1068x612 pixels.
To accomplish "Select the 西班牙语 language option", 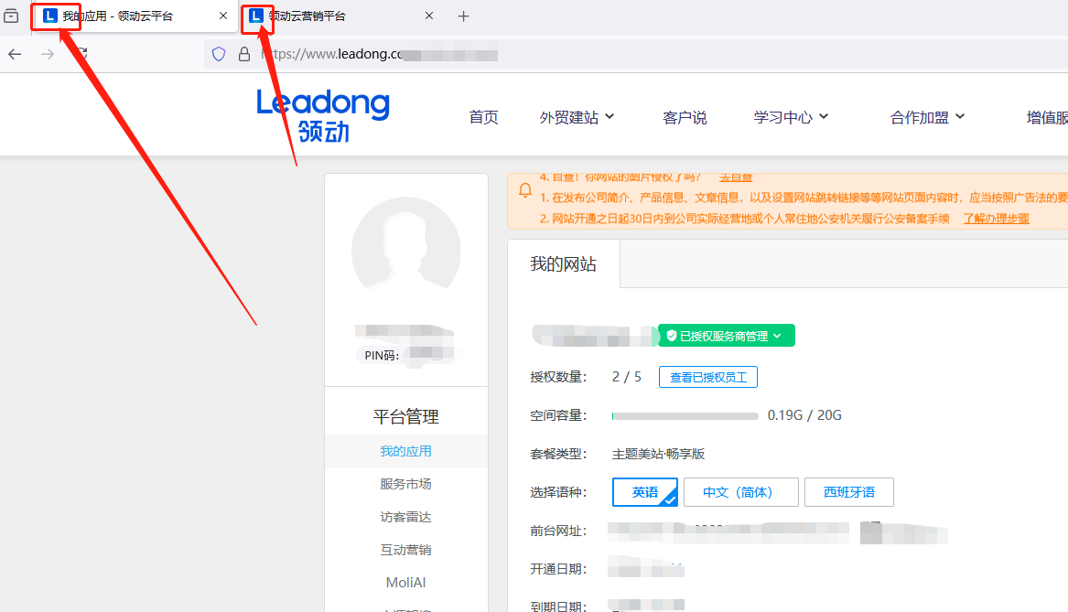I will [x=848, y=491].
